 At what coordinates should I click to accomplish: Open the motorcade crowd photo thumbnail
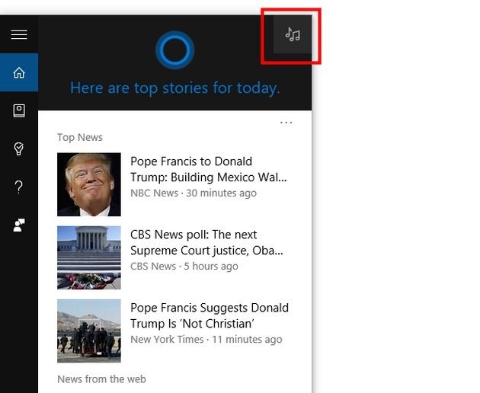[x=89, y=331]
